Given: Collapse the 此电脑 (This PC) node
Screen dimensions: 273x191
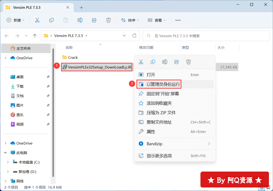Looking at the screenshot, I should [6, 153].
